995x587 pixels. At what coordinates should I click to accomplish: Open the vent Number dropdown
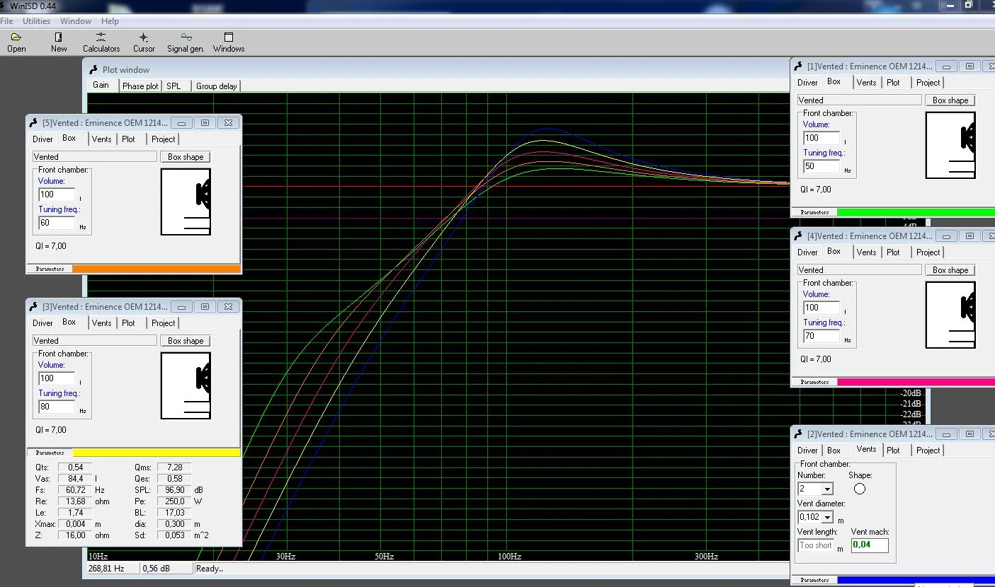(826, 489)
